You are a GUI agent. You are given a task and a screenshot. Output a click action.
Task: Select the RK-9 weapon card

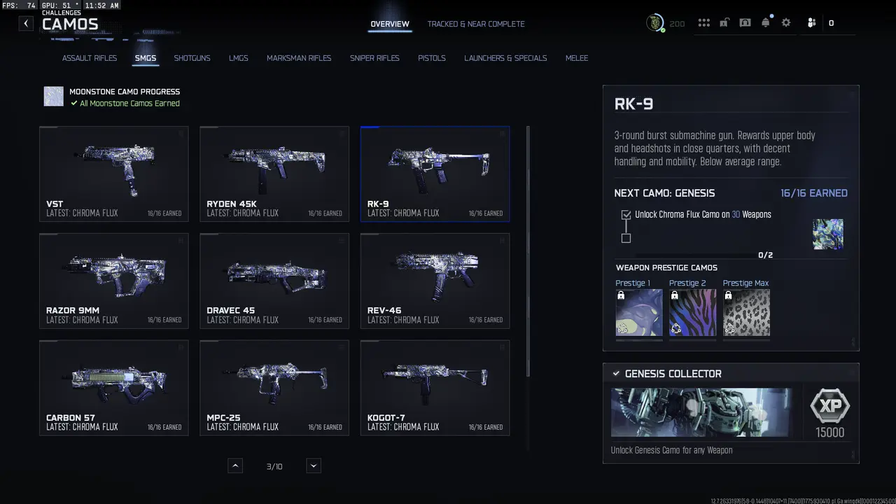tap(435, 174)
